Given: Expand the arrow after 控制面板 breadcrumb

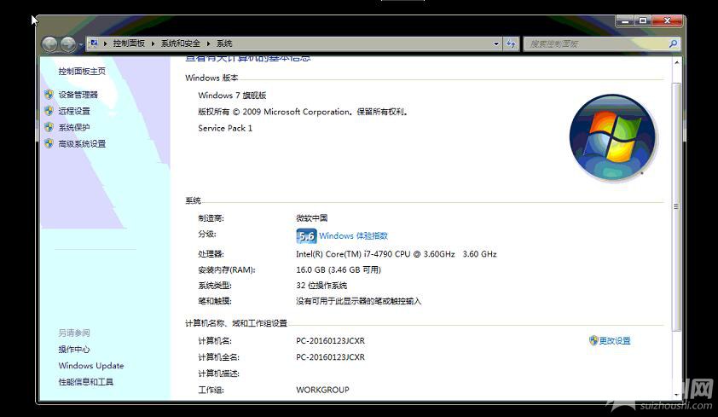Looking at the screenshot, I should (x=153, y=43).
